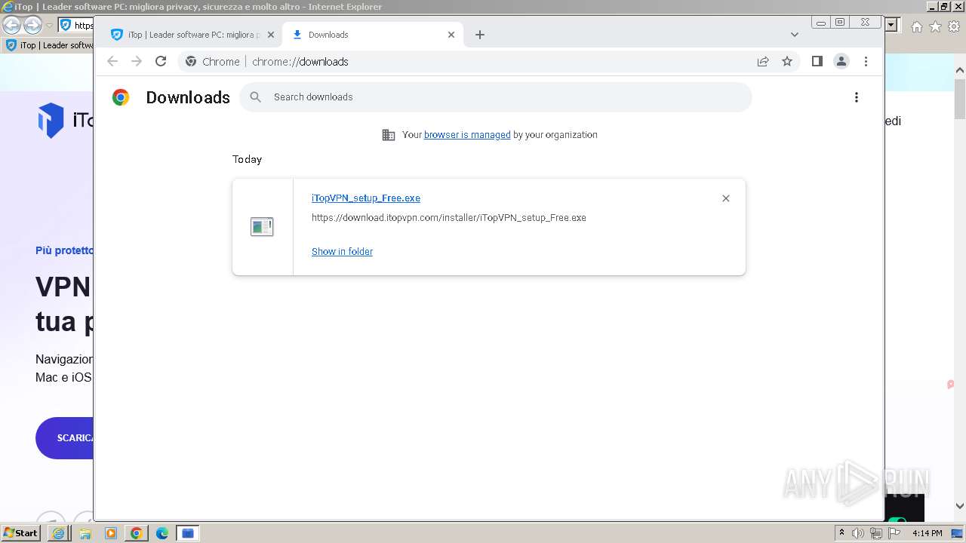Select the iTop tab in Internet Explorer

49,45
